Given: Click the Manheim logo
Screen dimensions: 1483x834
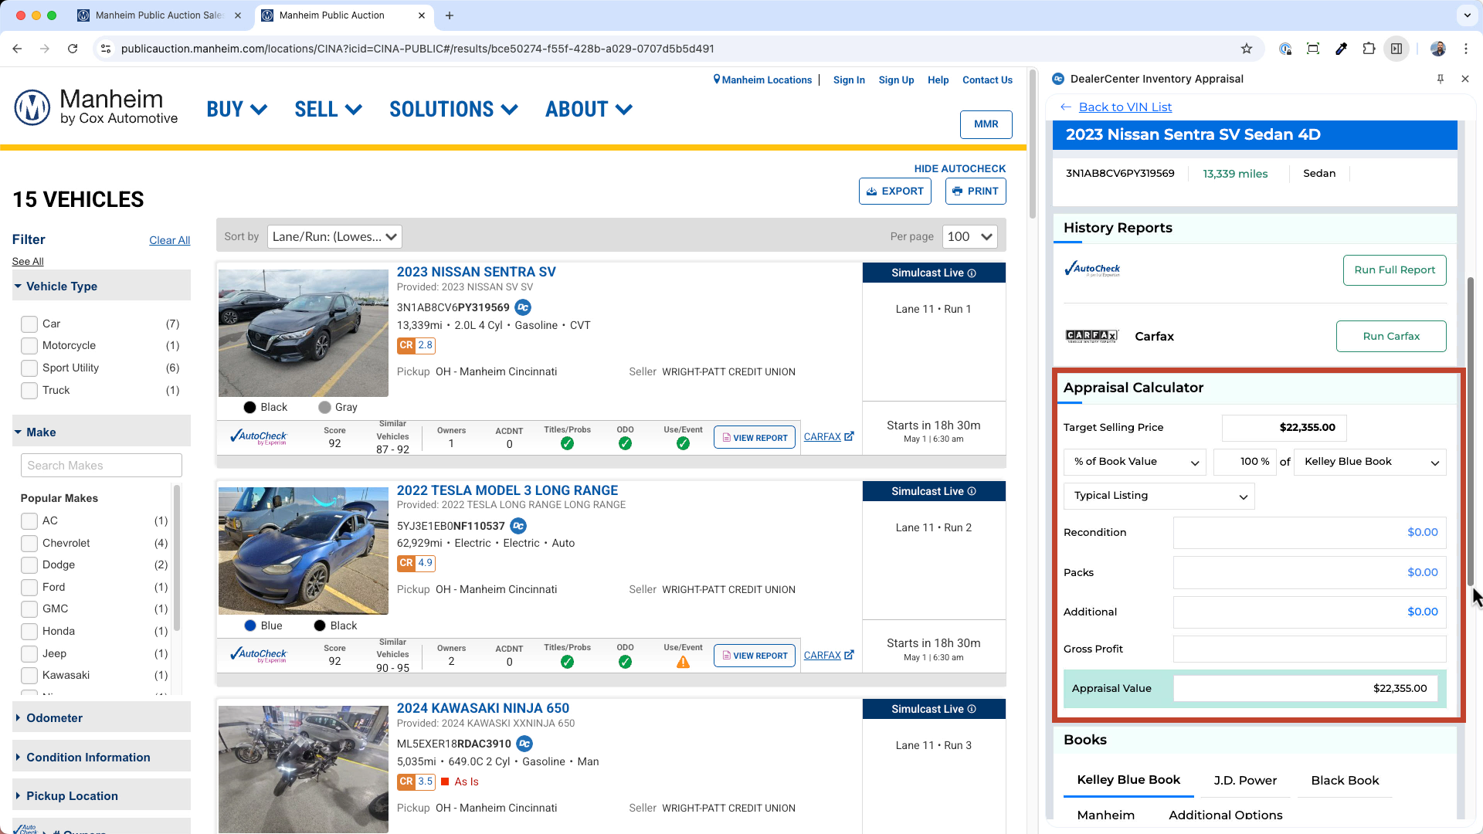Looking at the screenshot, I should coord(96,107).
